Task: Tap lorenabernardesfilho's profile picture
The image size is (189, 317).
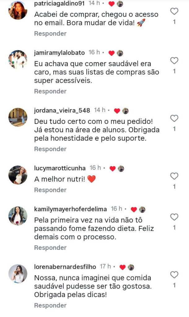Action: 18,273
